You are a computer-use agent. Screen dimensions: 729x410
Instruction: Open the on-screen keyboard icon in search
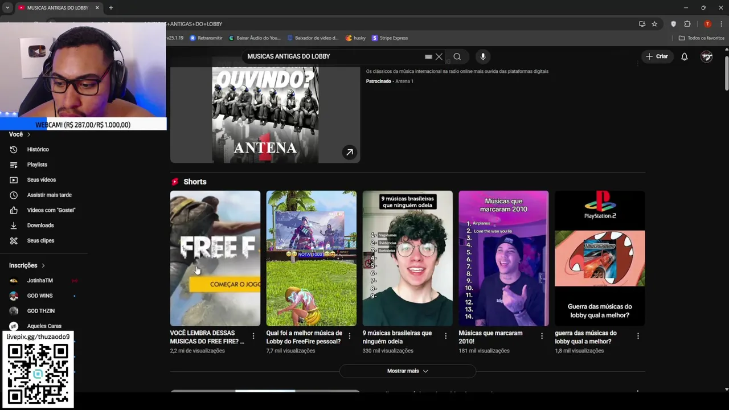coord(428,56)
